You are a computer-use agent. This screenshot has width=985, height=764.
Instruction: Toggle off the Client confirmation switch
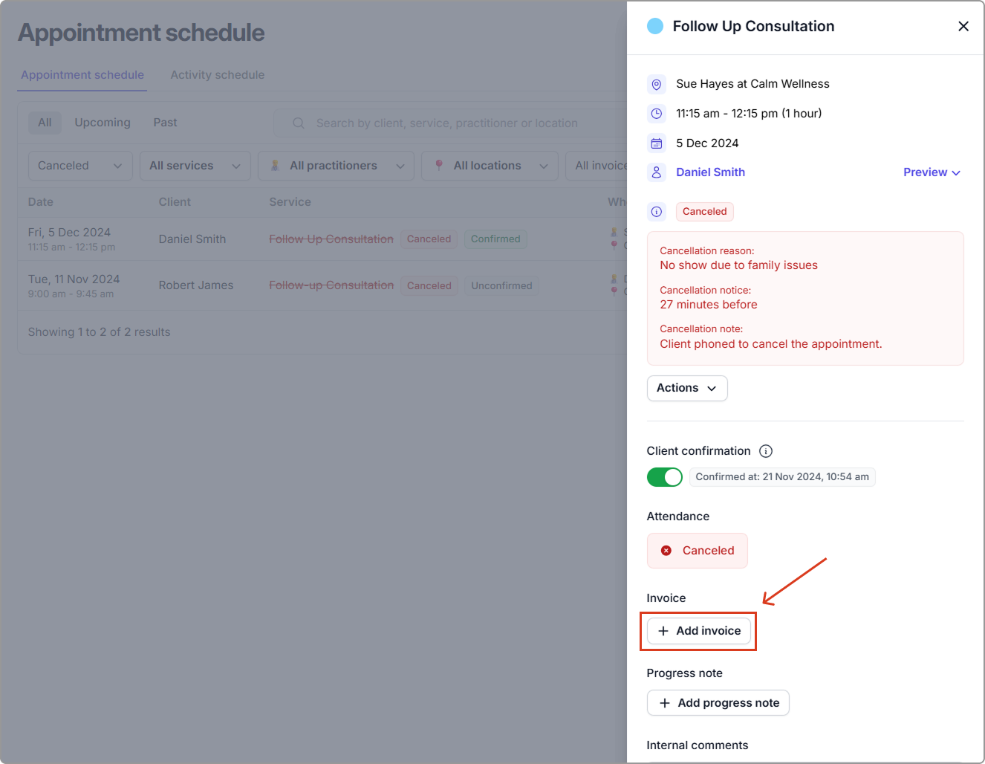tap(664, 477)
